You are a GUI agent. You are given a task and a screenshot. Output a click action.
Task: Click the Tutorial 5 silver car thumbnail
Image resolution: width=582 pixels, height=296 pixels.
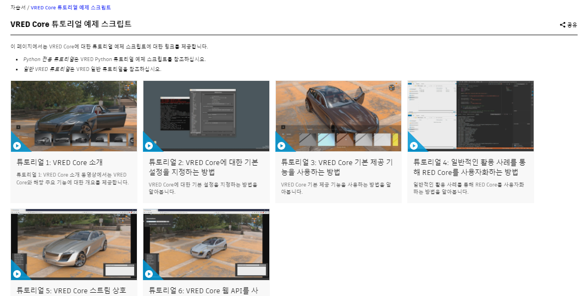click(x=74, y=244)
